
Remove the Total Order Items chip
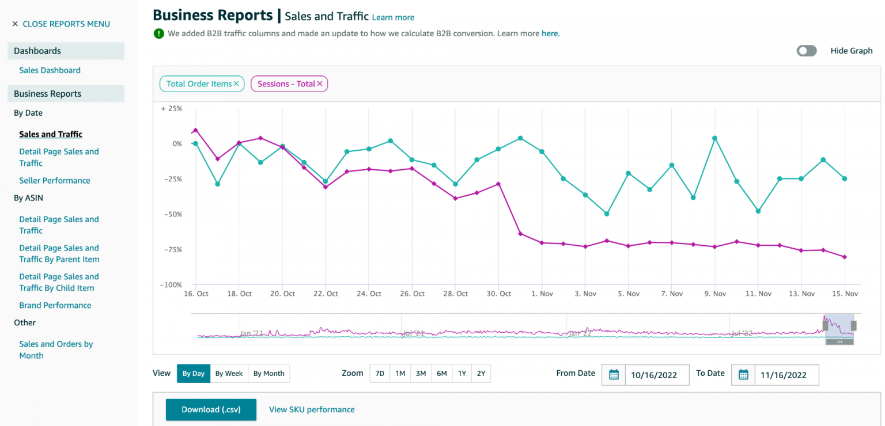tap(236, 84)
